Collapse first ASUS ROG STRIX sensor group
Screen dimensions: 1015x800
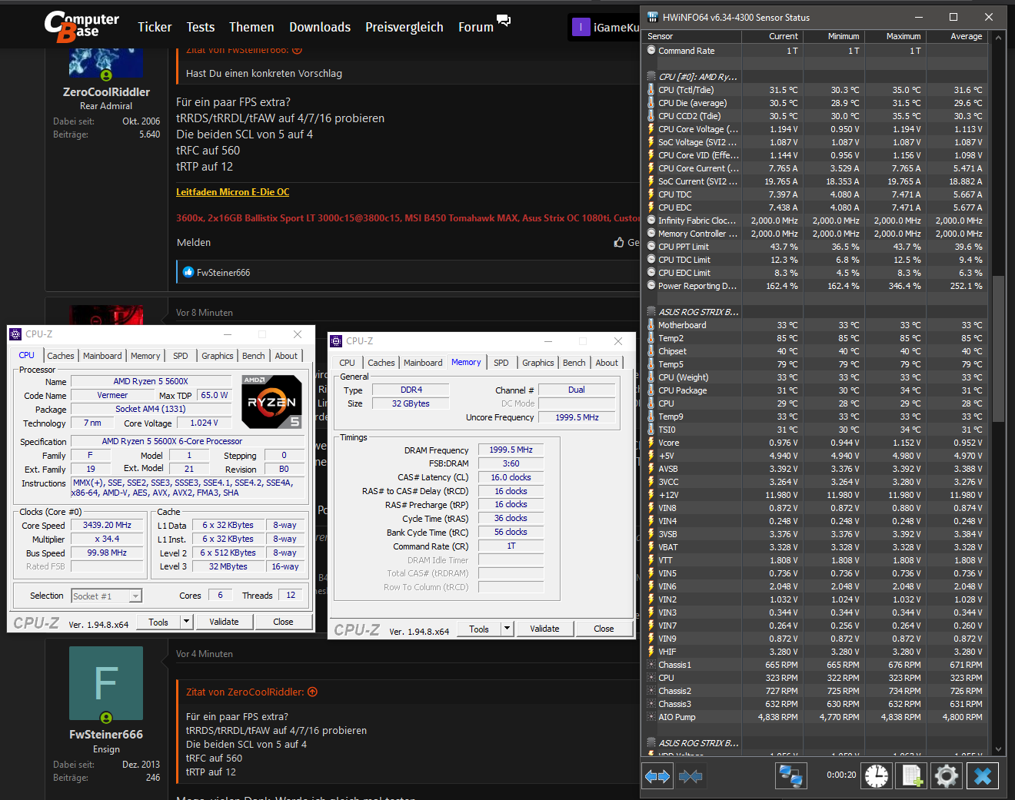coord(651,312)
